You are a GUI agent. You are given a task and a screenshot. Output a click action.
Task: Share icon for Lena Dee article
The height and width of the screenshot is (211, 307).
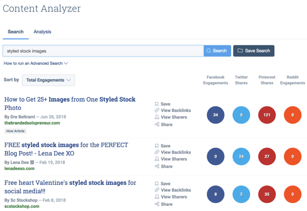(x=157, y=166)
